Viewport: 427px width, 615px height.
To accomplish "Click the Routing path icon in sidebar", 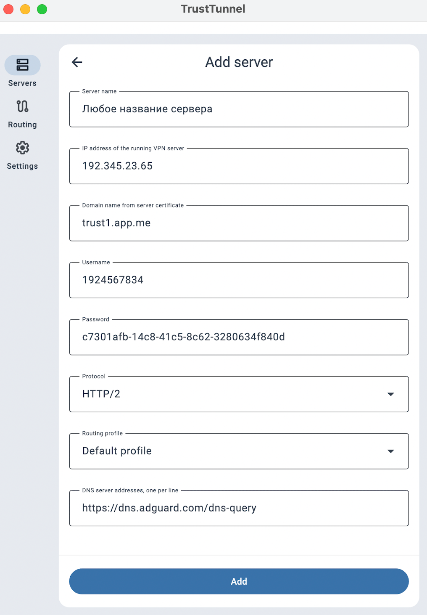I will (x=22, y=106).
